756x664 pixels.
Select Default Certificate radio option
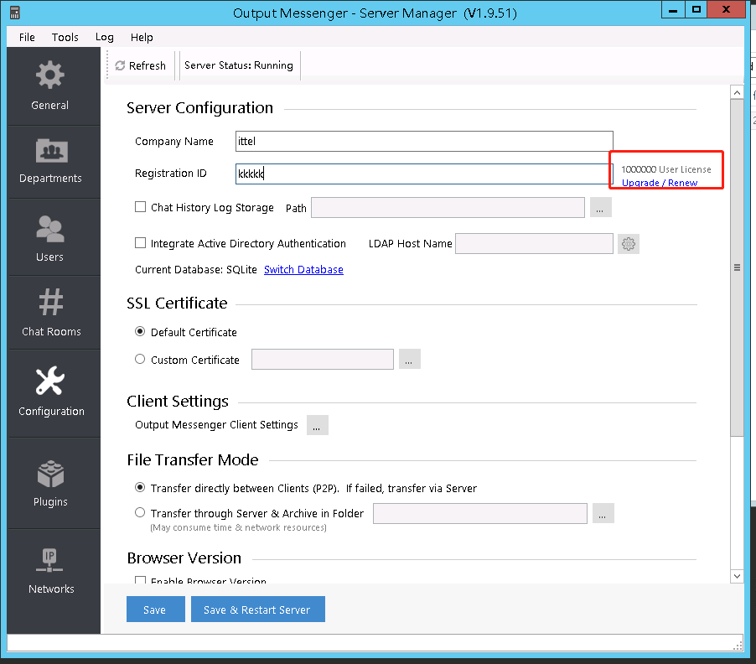pos(140,332)
